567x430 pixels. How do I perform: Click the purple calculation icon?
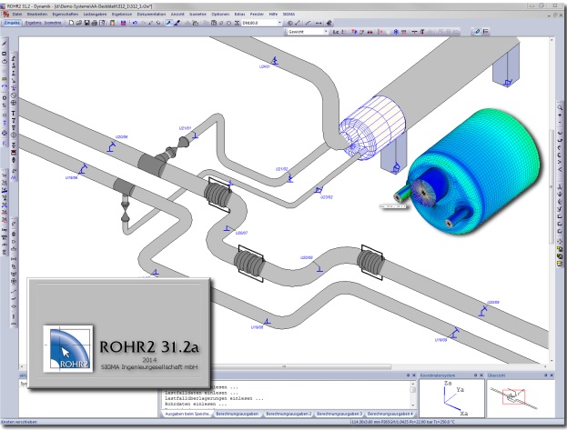coord(123,23)
